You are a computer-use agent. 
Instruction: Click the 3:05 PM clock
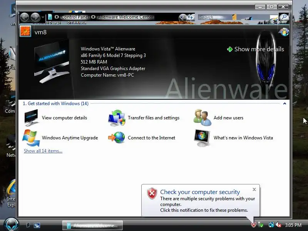(x=293, y=225)
